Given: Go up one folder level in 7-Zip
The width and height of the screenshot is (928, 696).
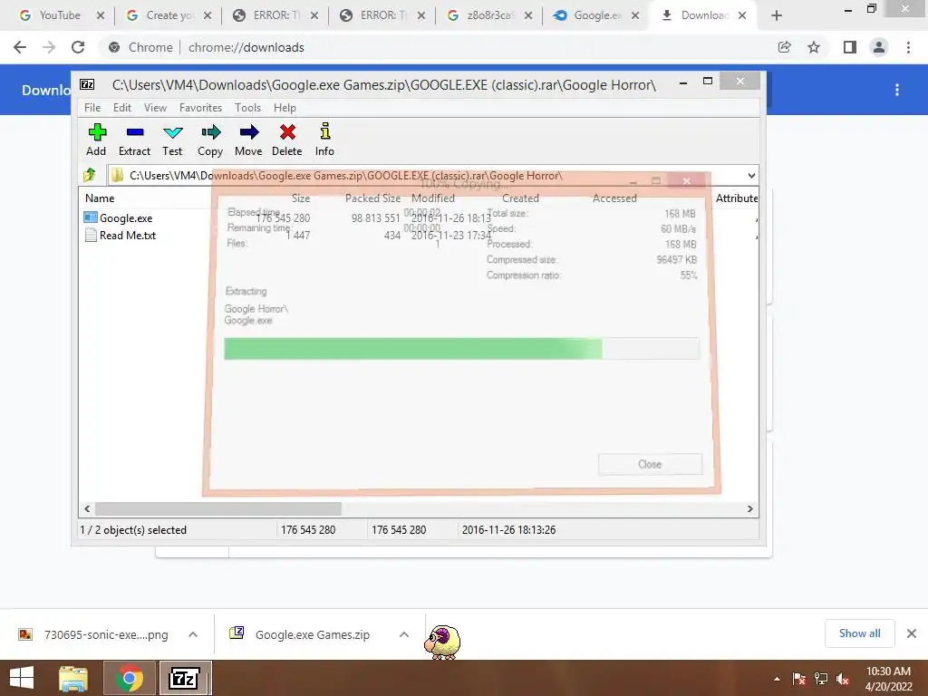Looking at the screenshot, I should 90,175.
